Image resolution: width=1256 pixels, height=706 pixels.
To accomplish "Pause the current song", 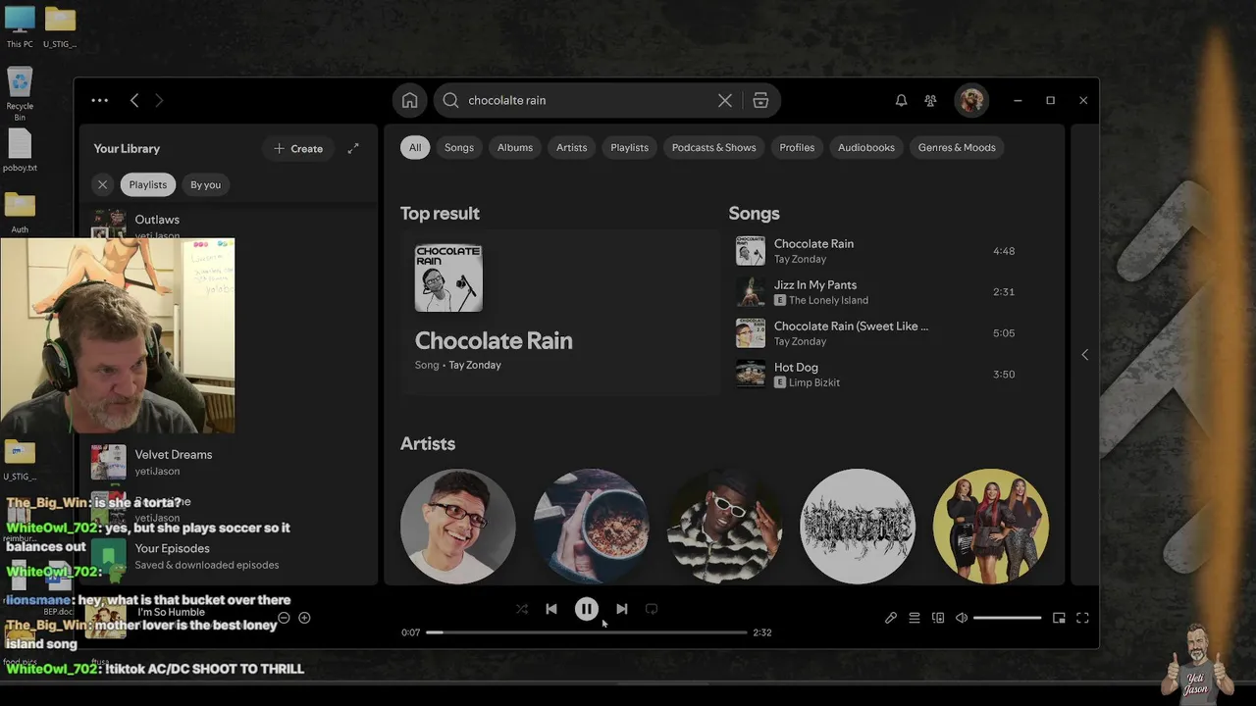I will [x=587, y=609].
